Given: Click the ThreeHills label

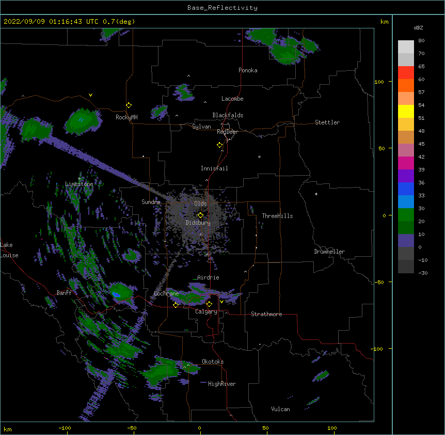Looking at the screenshot, I should pos(277,216).
